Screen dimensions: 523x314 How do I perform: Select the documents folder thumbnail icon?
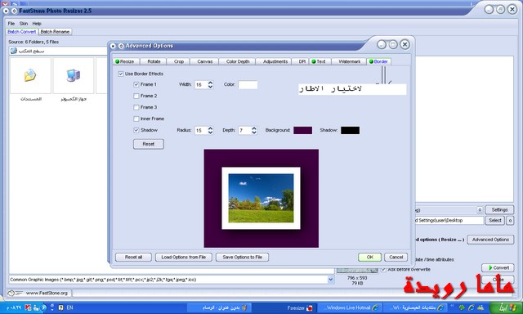[30, 75]
